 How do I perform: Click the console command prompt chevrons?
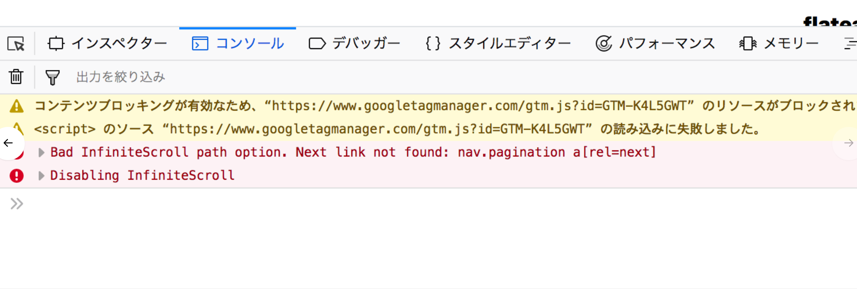pos(17,204)
